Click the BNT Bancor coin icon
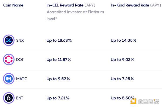Image resolution: width=162 pixels, height=107 pixels. point(9,98)
